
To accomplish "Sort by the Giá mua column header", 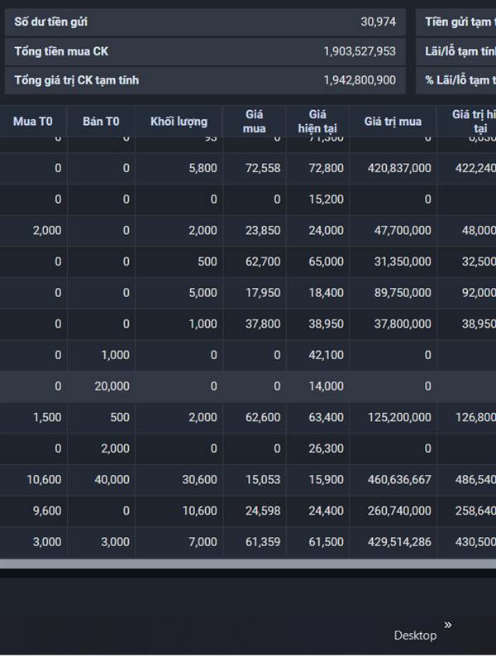I will [255, 122].
